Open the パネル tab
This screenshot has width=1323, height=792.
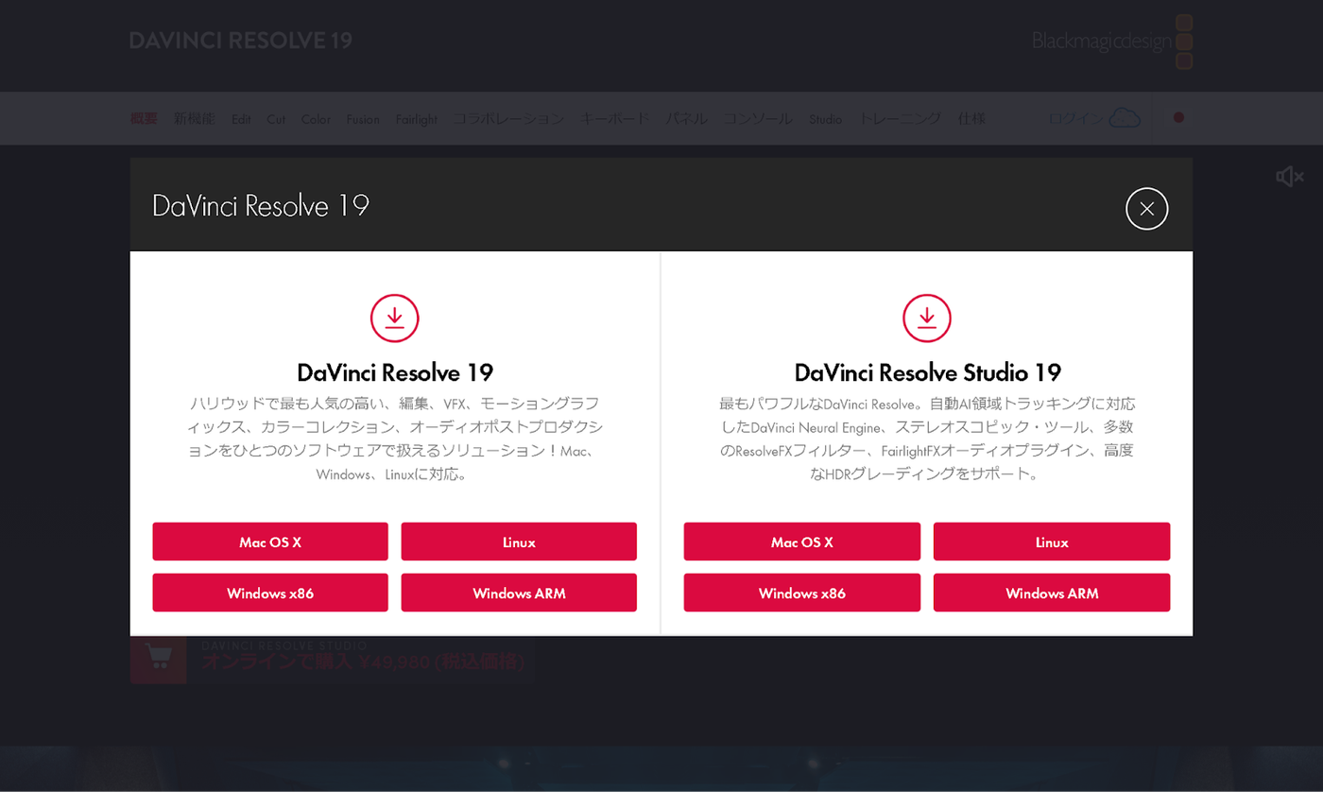687,118
